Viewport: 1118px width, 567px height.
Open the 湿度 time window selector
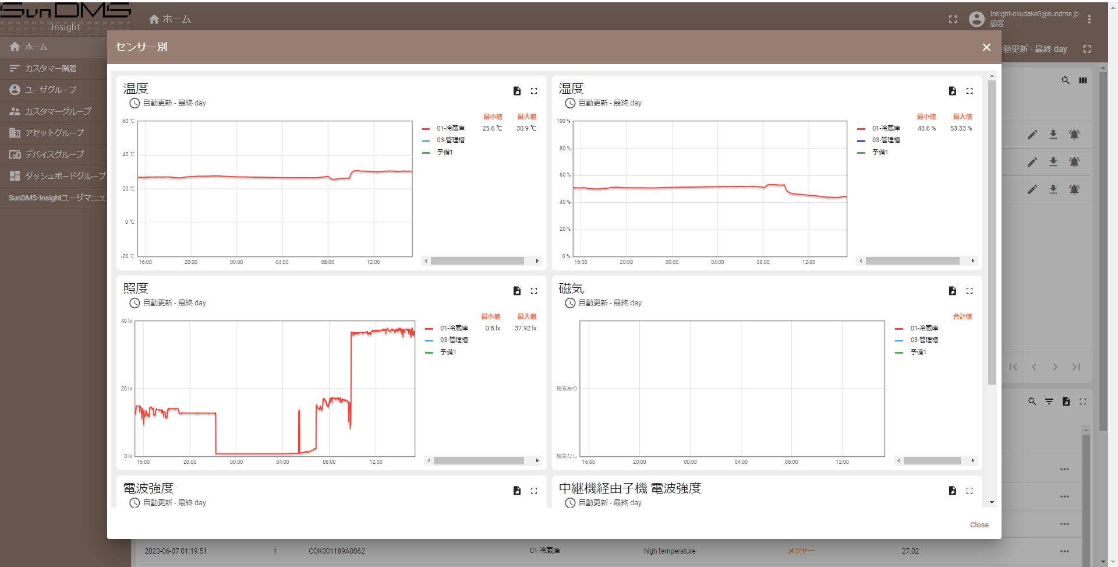603,103
